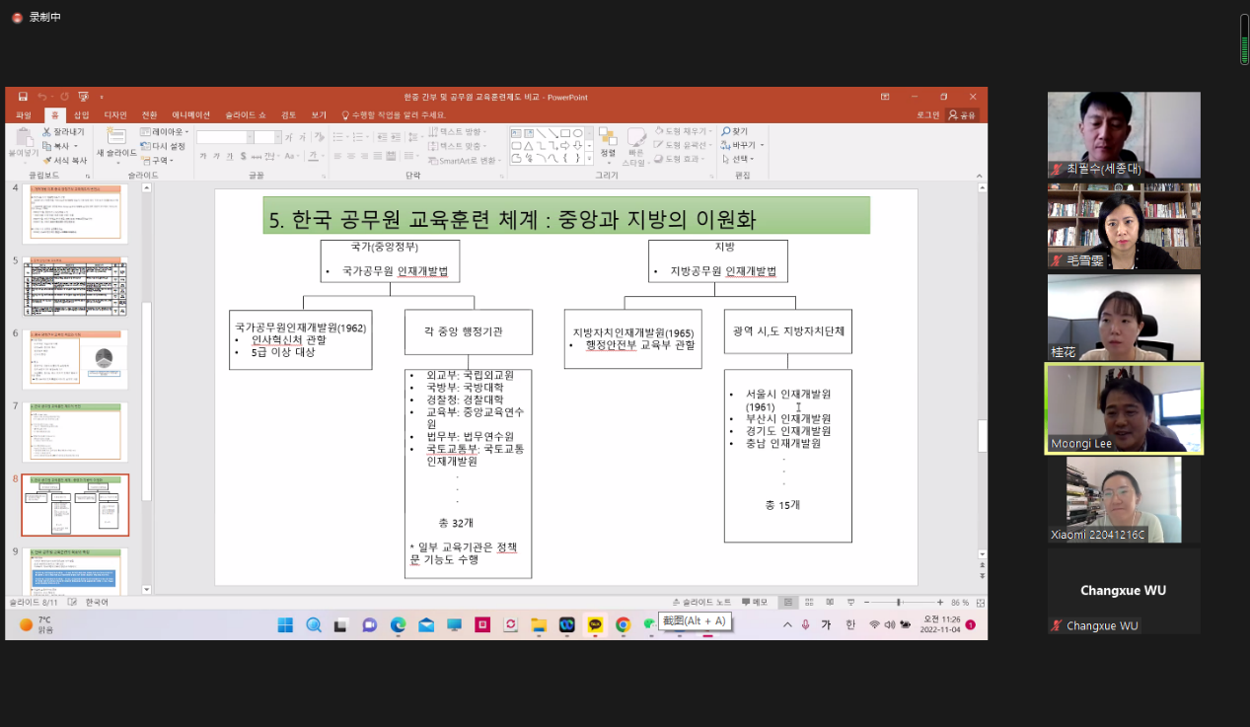Open the 구역 section dropdown
The width and height of the screenshot is (1250, 727).
click(x=158, y=160)
